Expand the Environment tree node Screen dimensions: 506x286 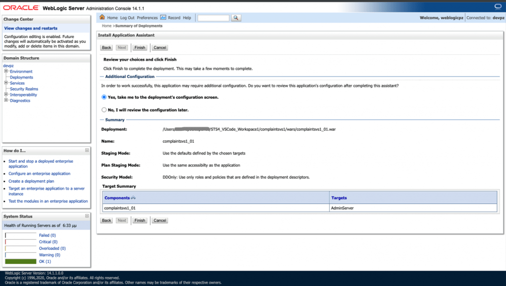pos(6,71)
